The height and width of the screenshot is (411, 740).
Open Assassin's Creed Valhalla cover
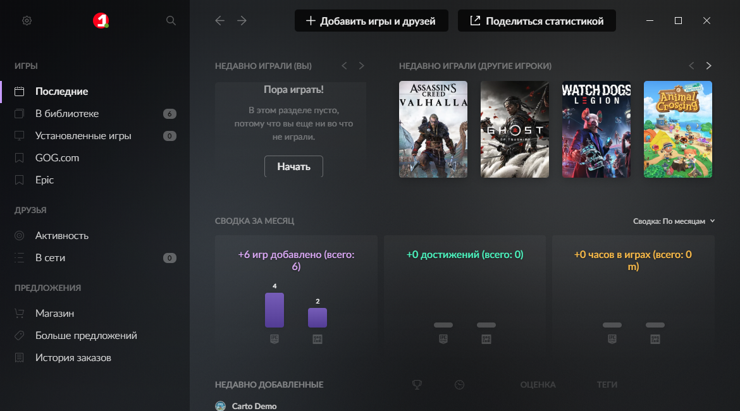point(433,129)
